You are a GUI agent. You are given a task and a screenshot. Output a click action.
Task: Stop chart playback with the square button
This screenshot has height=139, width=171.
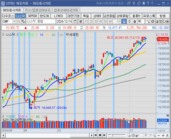(x=100, y=135)
